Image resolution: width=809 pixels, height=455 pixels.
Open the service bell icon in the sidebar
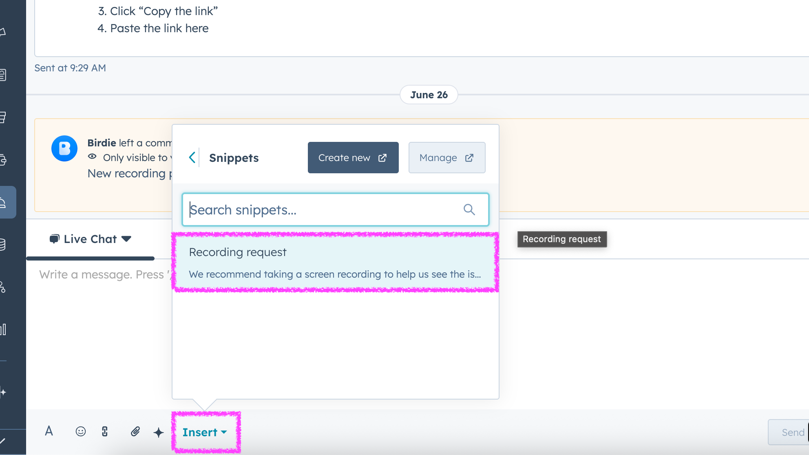click(x=3, y=202)
